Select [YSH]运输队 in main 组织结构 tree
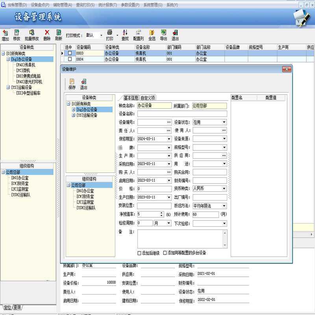315x315 pixels. pyautogui.click(x=21, y=195)
